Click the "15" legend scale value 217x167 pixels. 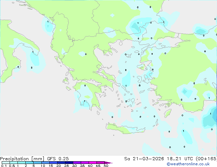point(51,166)
